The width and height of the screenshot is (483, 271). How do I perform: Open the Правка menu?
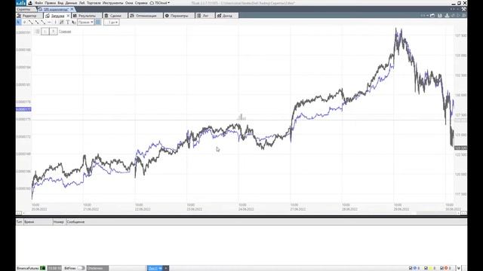(x=51, y=3)
